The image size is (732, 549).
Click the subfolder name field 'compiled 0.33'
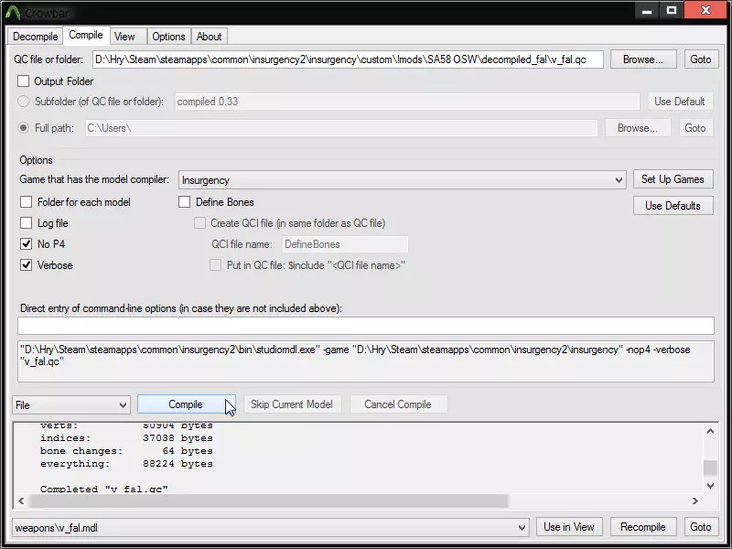point(407,102)
